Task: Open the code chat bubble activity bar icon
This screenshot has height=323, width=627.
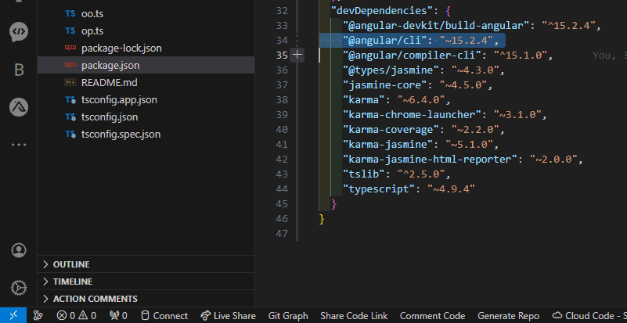Action: coord(19,32)
